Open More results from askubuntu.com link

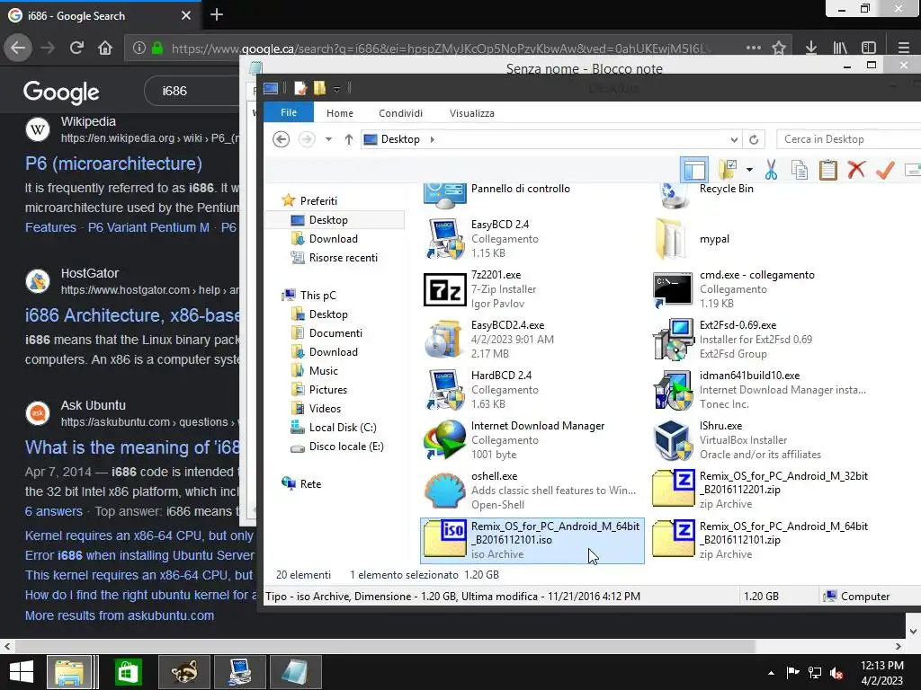(x=120, y=615)
